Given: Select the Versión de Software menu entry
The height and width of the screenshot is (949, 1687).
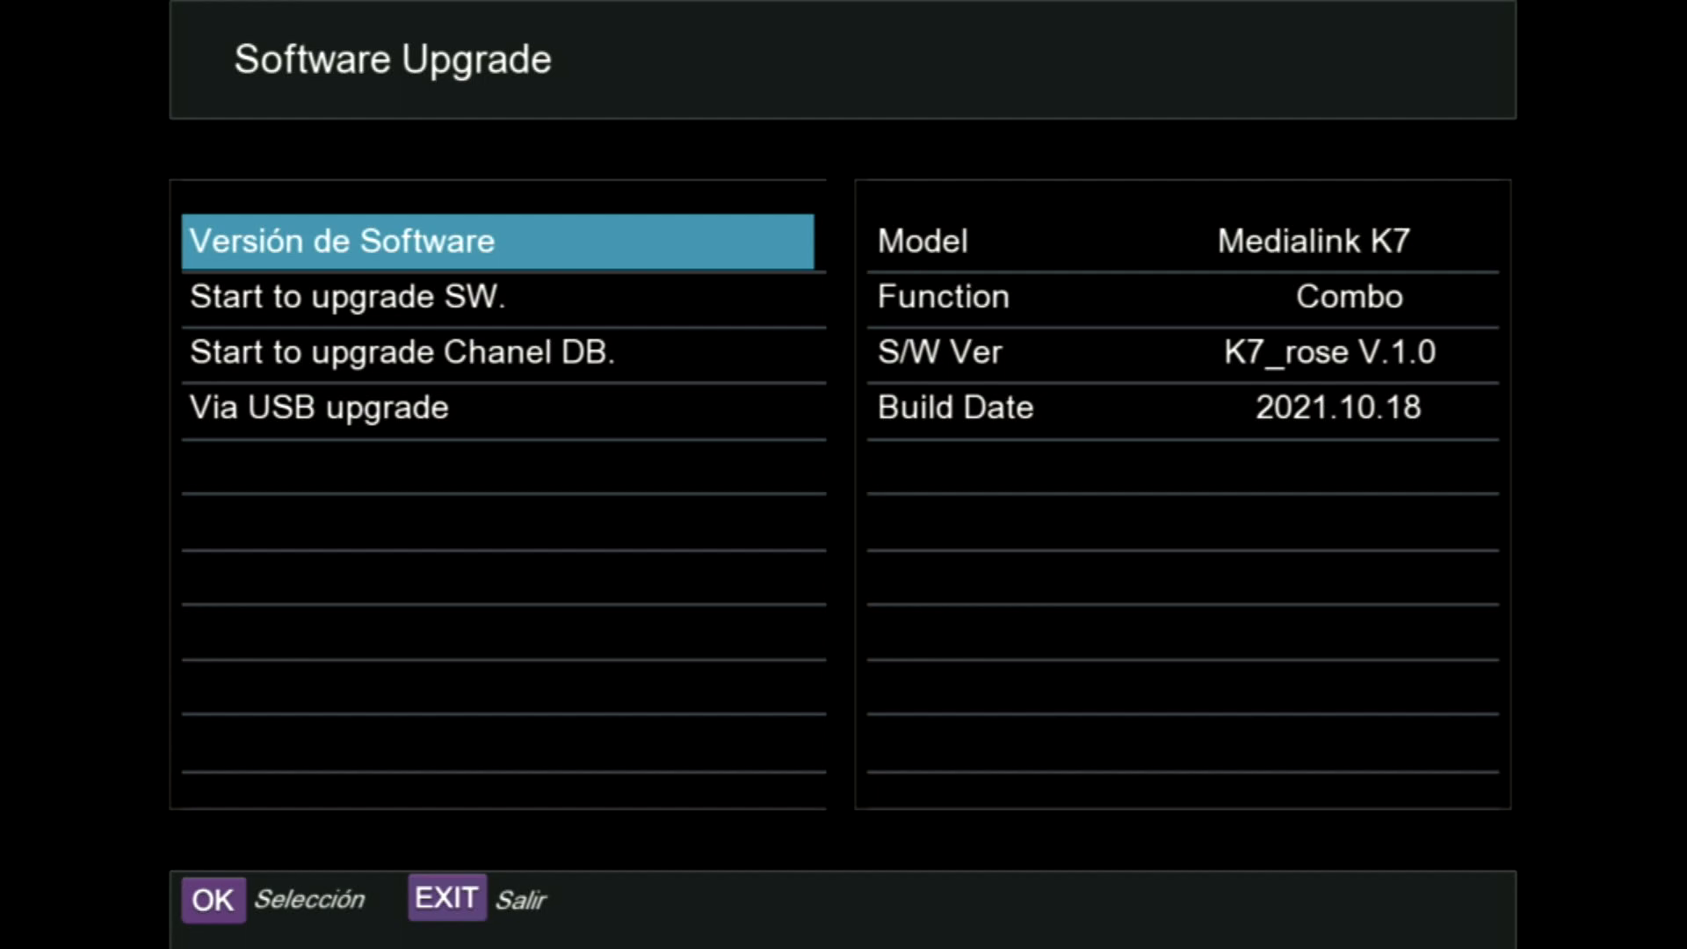Looking at the screenshot, I should tap(497, 242).
